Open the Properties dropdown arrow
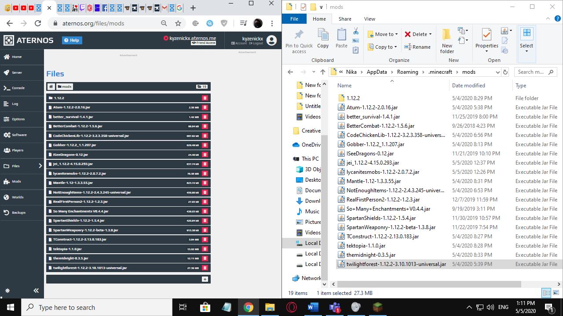 pos(486,51)
